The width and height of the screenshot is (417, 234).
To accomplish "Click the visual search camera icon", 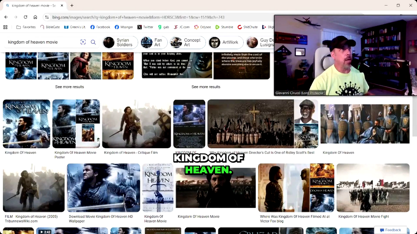I will tap(83, 42).
